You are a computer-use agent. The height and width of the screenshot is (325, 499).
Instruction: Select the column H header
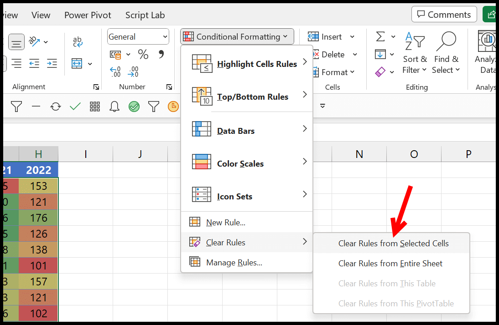38,154
